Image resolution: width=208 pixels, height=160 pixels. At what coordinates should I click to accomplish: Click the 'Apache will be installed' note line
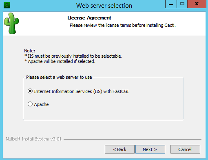(60, 61)
